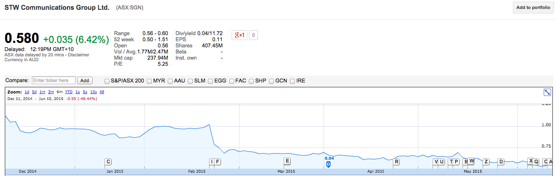The height and width of the screenshot is (176, 556).
Task: Click the price change +0.035 (6.42%)
Action: pyautogui.click(x=76, y=39)
